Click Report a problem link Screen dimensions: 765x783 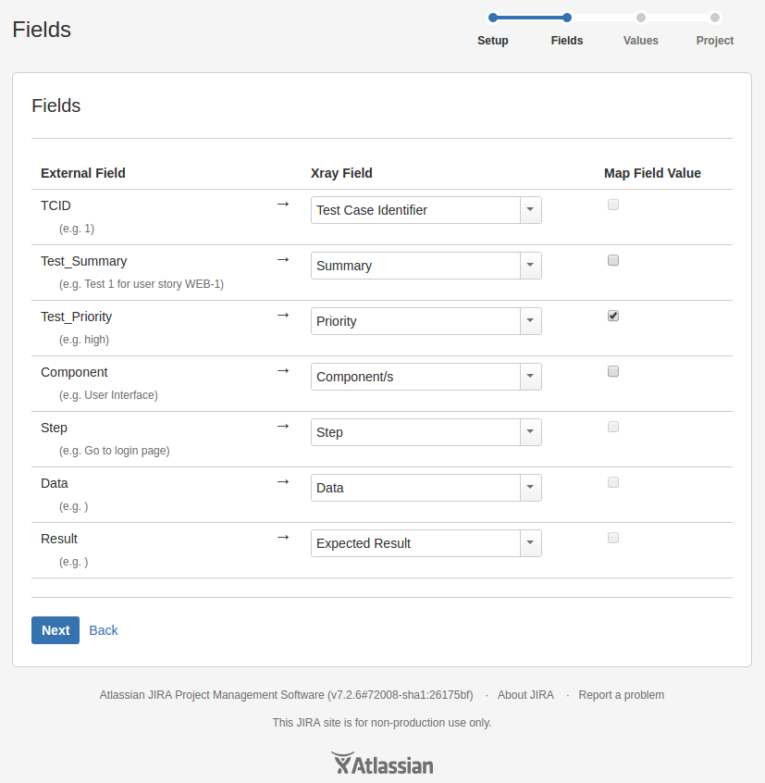[622, 695]
